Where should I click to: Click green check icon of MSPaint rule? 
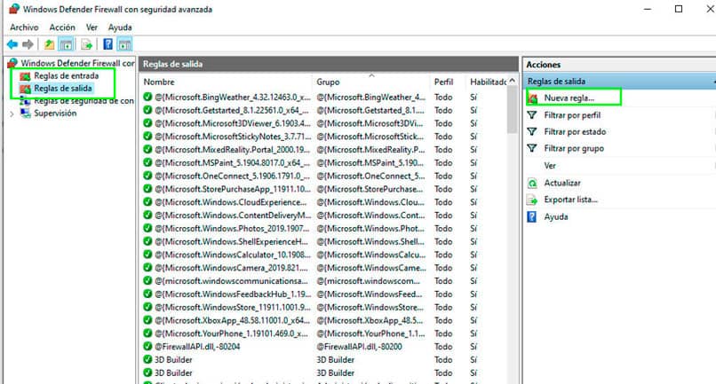point(147,162)
